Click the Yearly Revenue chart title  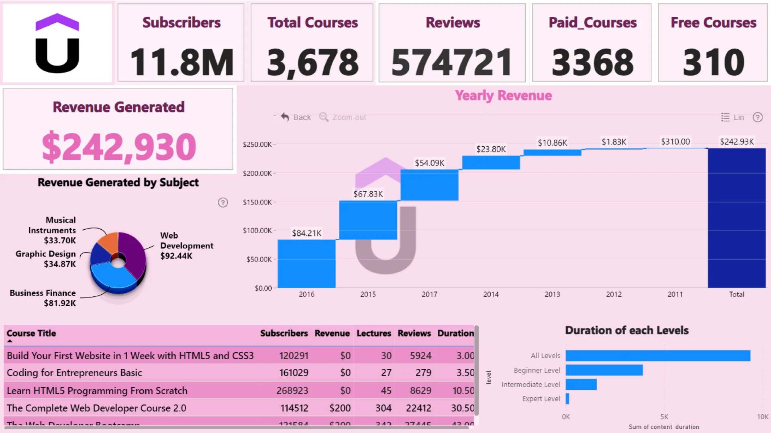pos(503,95)
